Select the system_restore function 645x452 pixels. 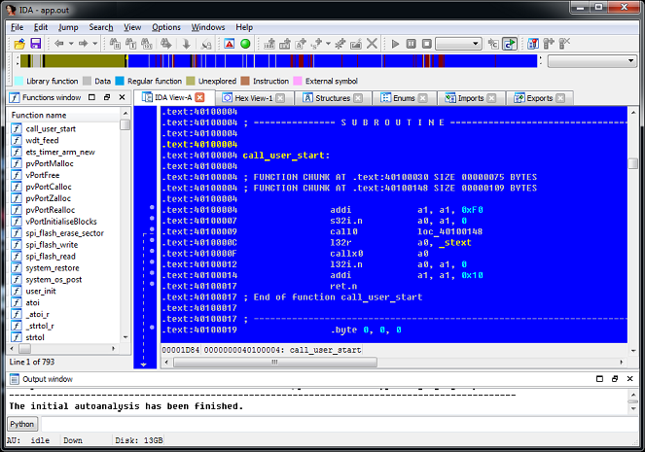53,268
